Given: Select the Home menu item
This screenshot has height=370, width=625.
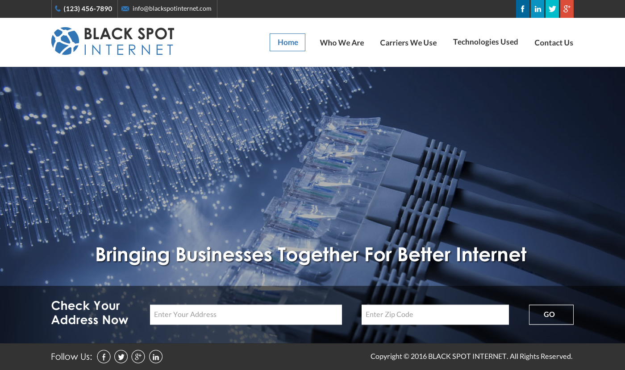Looking at the screenshot, I should pyautogui.click(x=287, y=42).
